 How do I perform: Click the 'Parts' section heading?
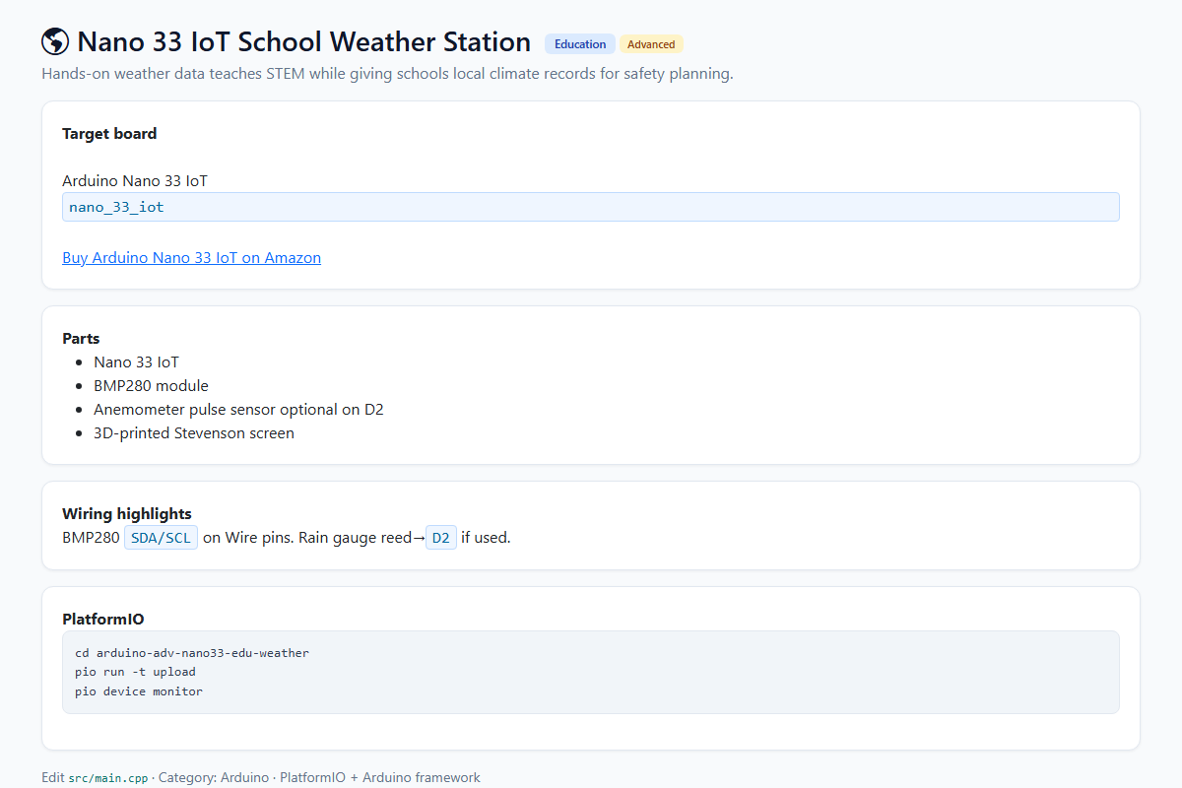[81, 339]
